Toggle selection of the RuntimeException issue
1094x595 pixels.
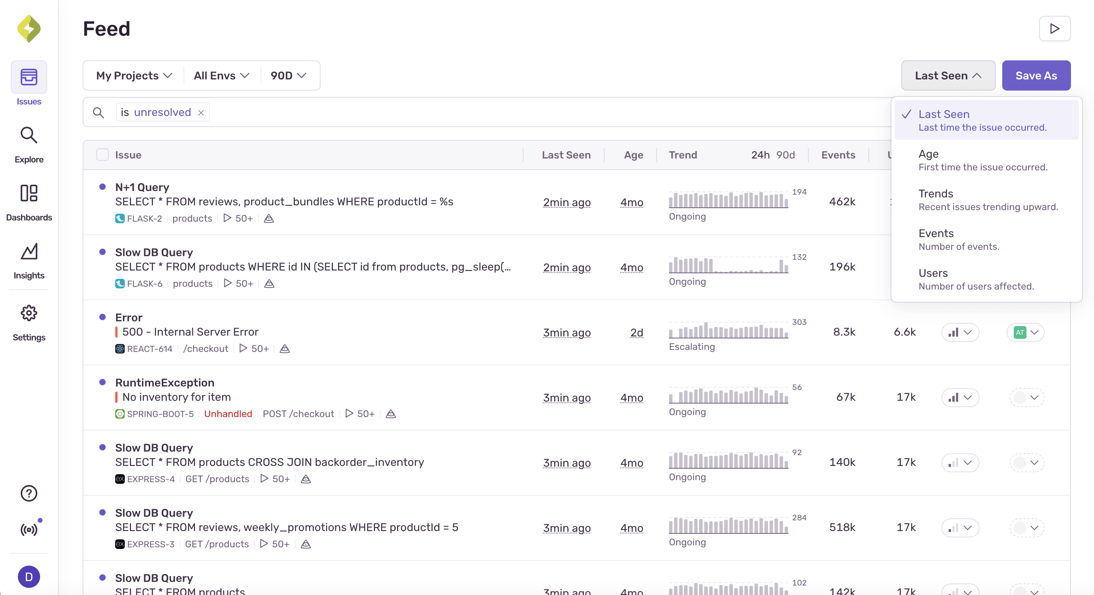pyautogui.click(x=102, y=382)
